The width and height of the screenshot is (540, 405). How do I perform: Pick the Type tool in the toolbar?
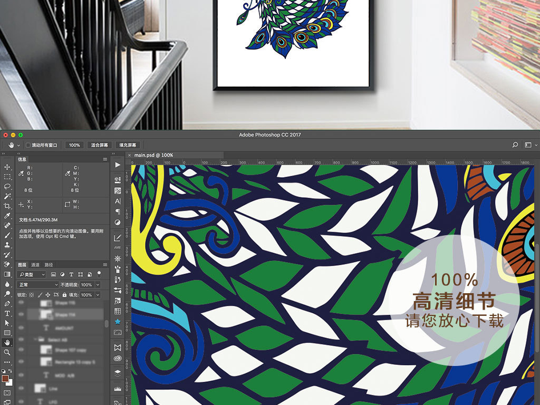point(7,313)
